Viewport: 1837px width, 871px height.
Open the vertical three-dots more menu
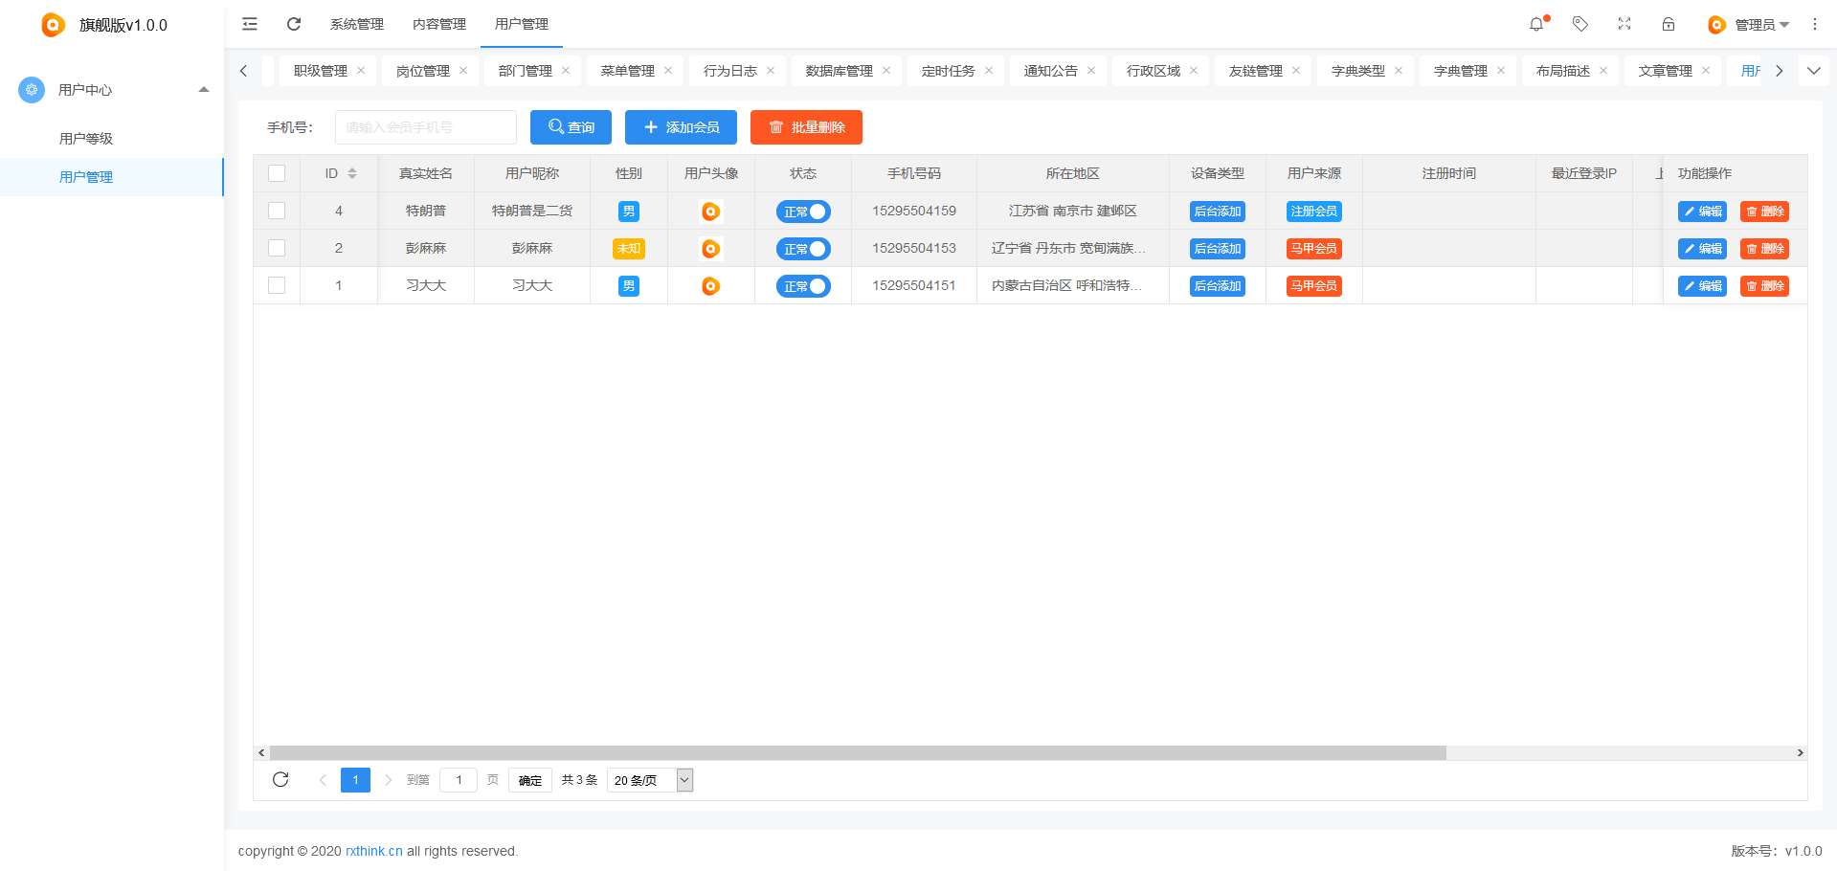point(1815,24)
